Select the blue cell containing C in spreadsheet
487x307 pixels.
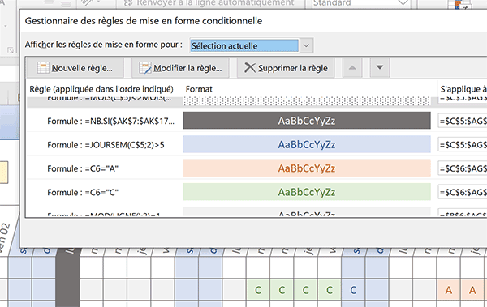coord(353,290)
